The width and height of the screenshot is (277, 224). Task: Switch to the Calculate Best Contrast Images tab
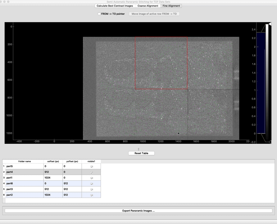[x=115, y=6]
